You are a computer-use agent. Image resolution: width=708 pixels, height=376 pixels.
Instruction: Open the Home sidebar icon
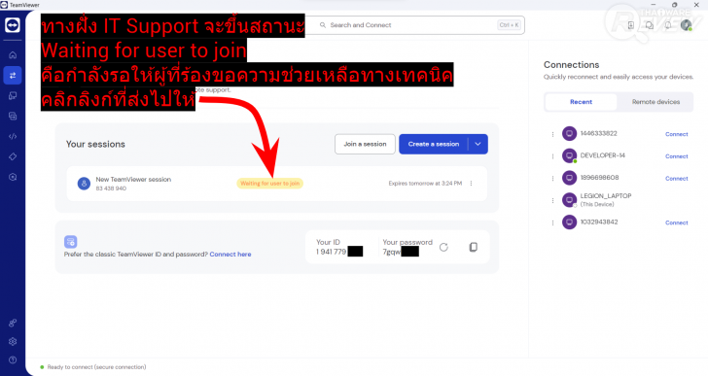[13, 55]
